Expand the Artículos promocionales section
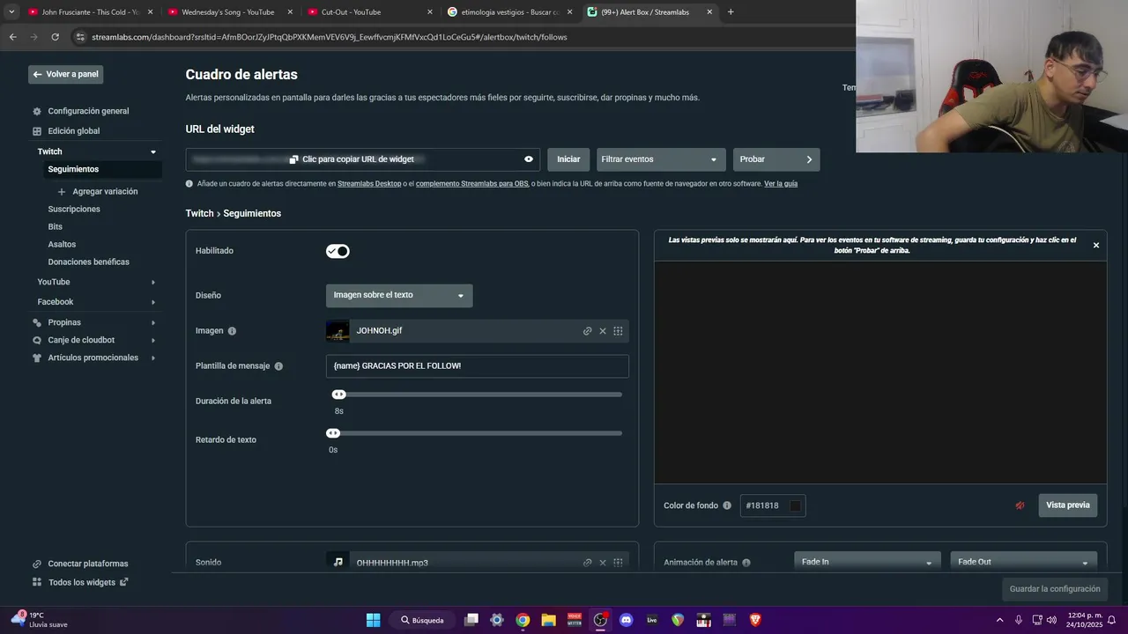This screenshot has height=634, width=1128. click(153, 358)
